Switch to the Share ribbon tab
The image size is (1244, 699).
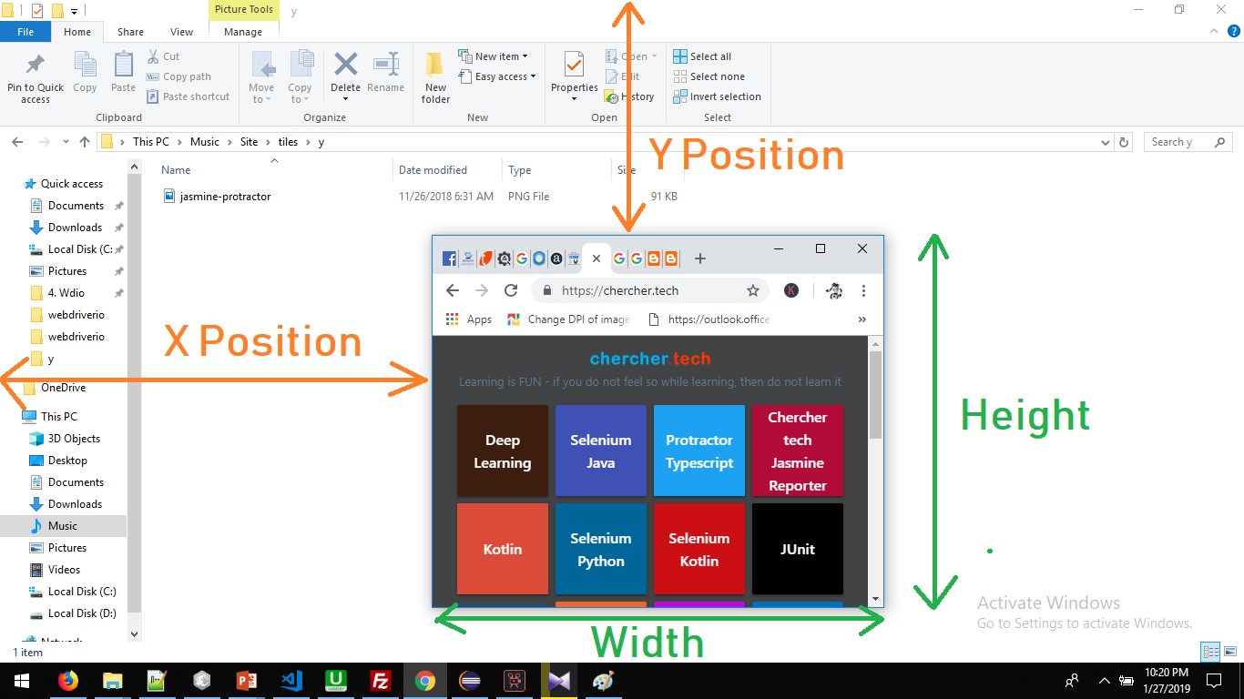pos(130,30)
